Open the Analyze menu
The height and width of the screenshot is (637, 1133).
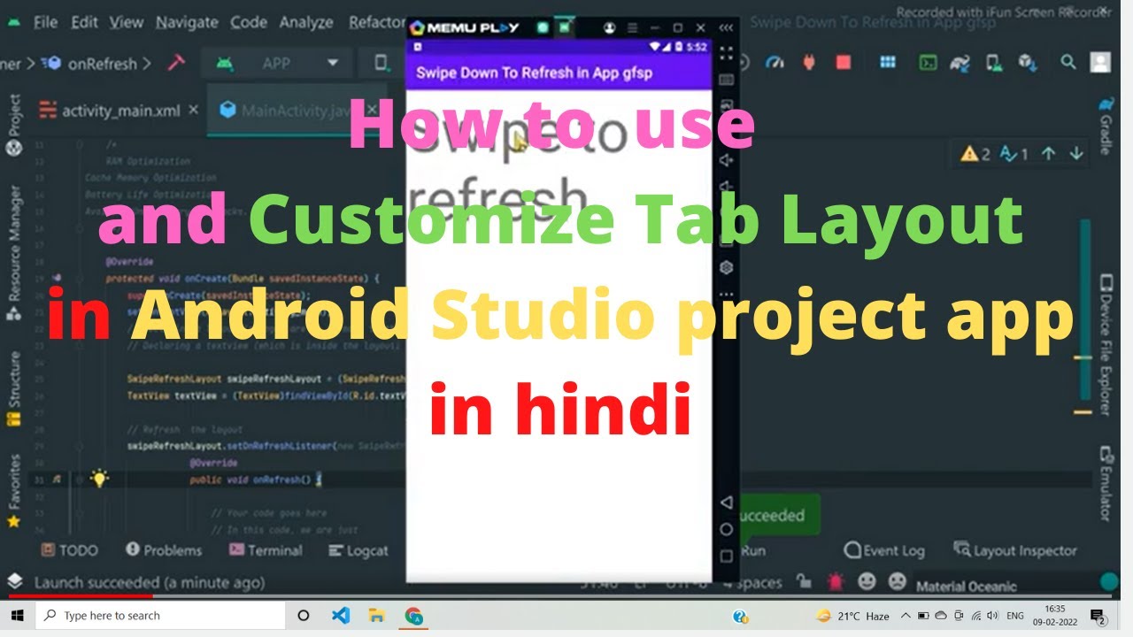coord(308,22)
